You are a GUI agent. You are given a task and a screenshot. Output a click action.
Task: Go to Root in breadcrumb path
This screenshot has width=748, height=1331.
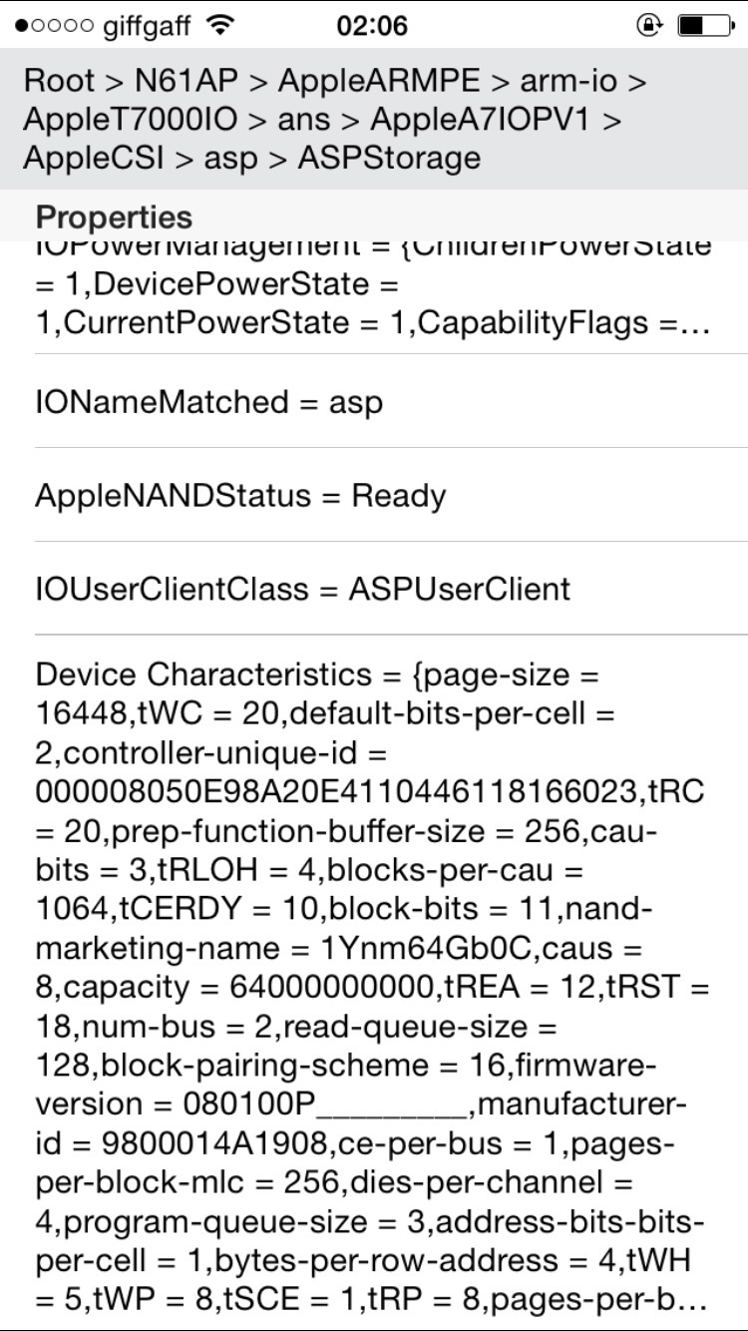(60, 81)
